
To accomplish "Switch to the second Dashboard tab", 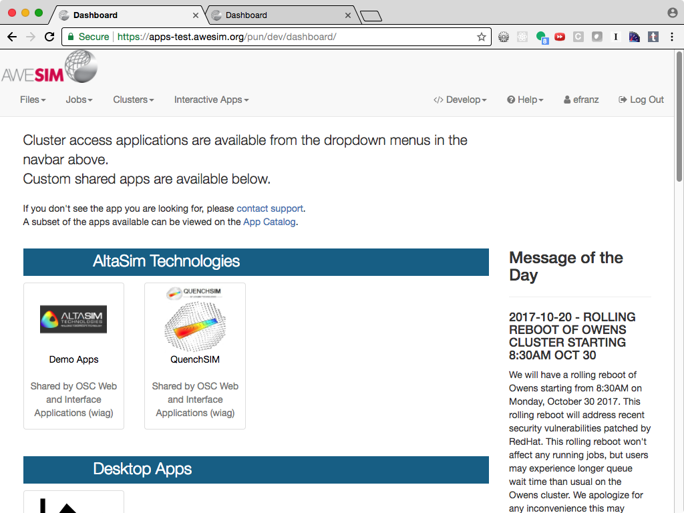I will click(x=281, y=14).
